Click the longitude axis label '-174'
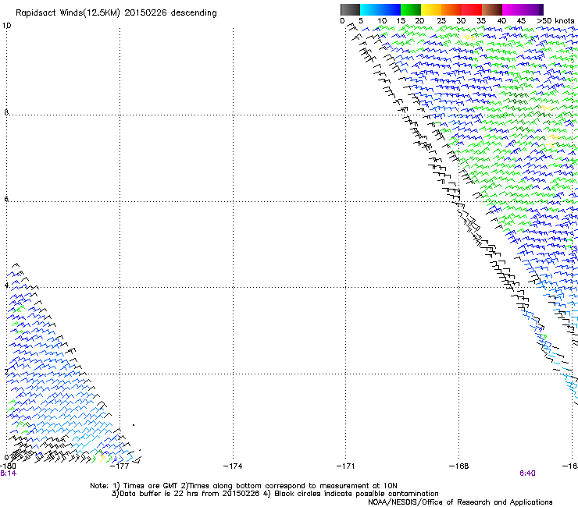578x507 pixels. coord(233,466)
